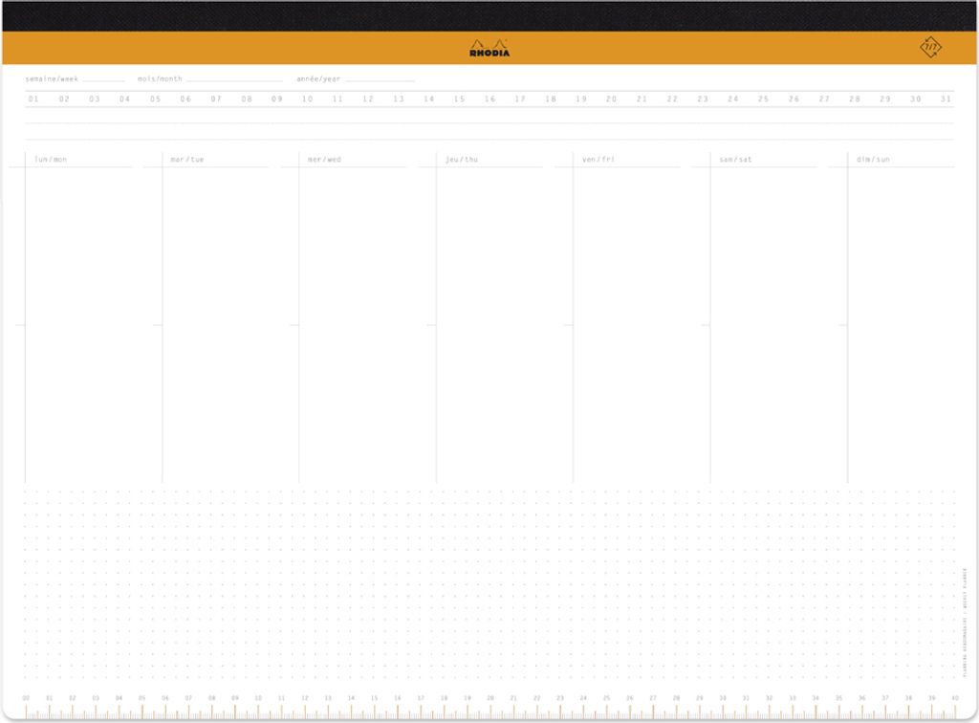Select the jeu/thu column header
The image size is (979, 723).
462,160
